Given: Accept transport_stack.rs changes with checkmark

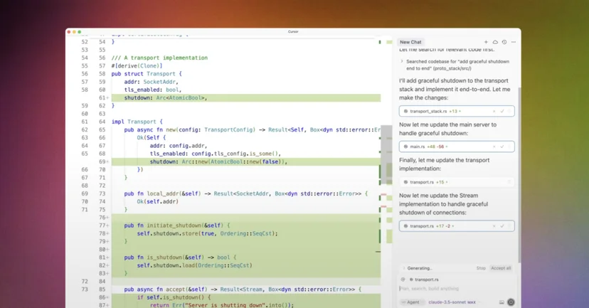Looking at the screenshot, I should click(x=502, y=111).
